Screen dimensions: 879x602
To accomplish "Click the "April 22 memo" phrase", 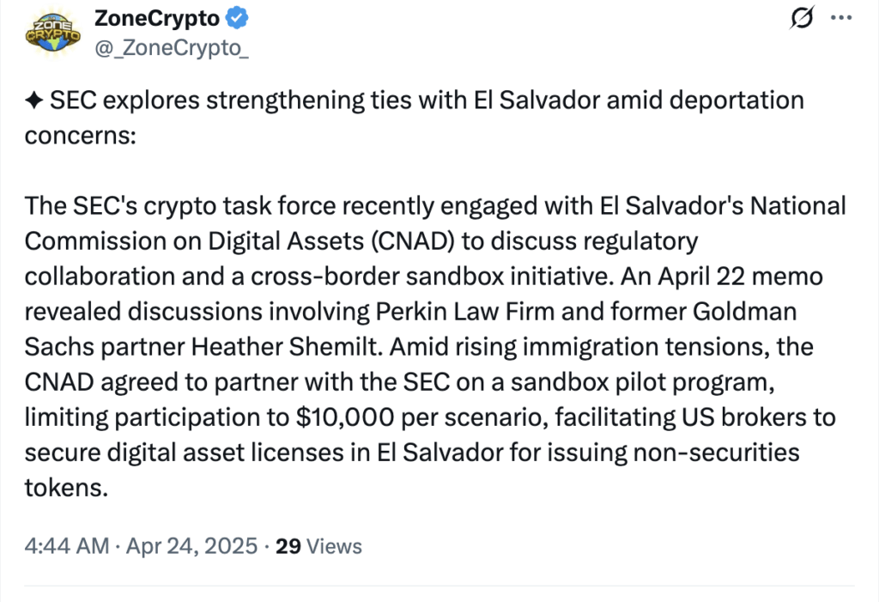I will [x=741, y=276].
